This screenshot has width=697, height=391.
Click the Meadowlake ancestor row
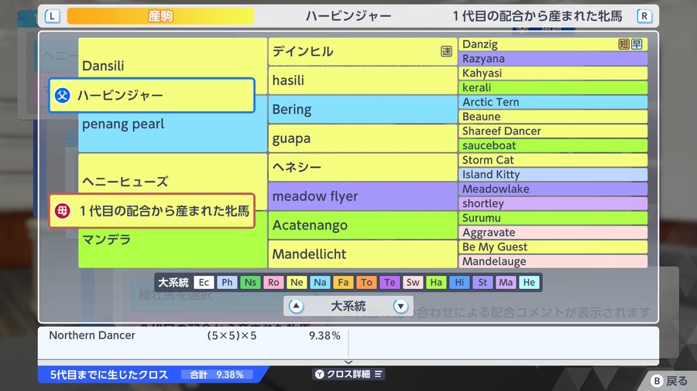(553, 189)
